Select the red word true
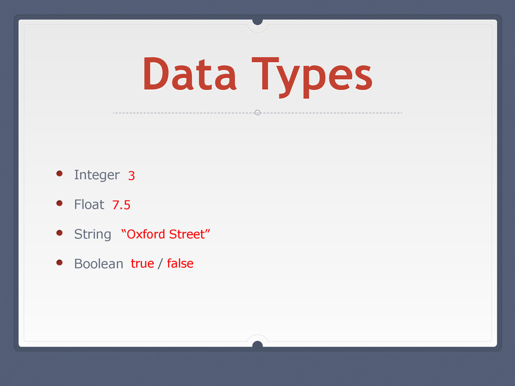Viewport: 515px width, 386px height. (142, 263)
